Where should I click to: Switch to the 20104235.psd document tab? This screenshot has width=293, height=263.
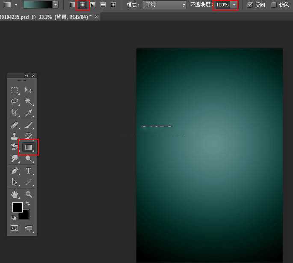[x=46, y=16]
